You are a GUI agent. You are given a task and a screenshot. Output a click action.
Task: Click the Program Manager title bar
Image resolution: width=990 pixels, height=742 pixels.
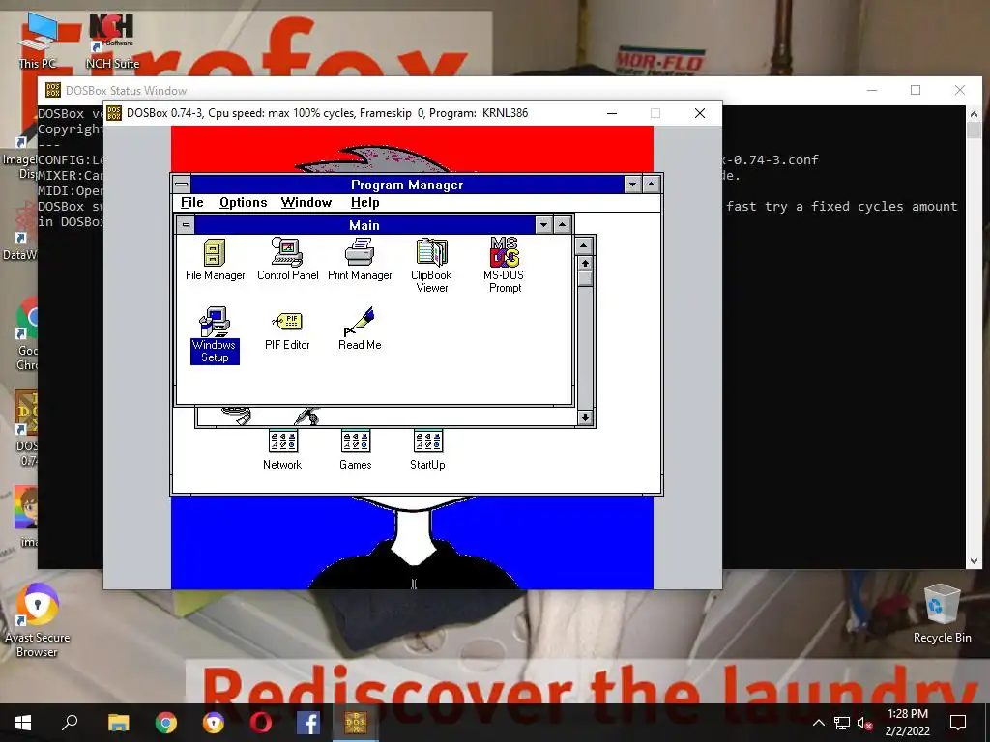click(x=407, y=185)
